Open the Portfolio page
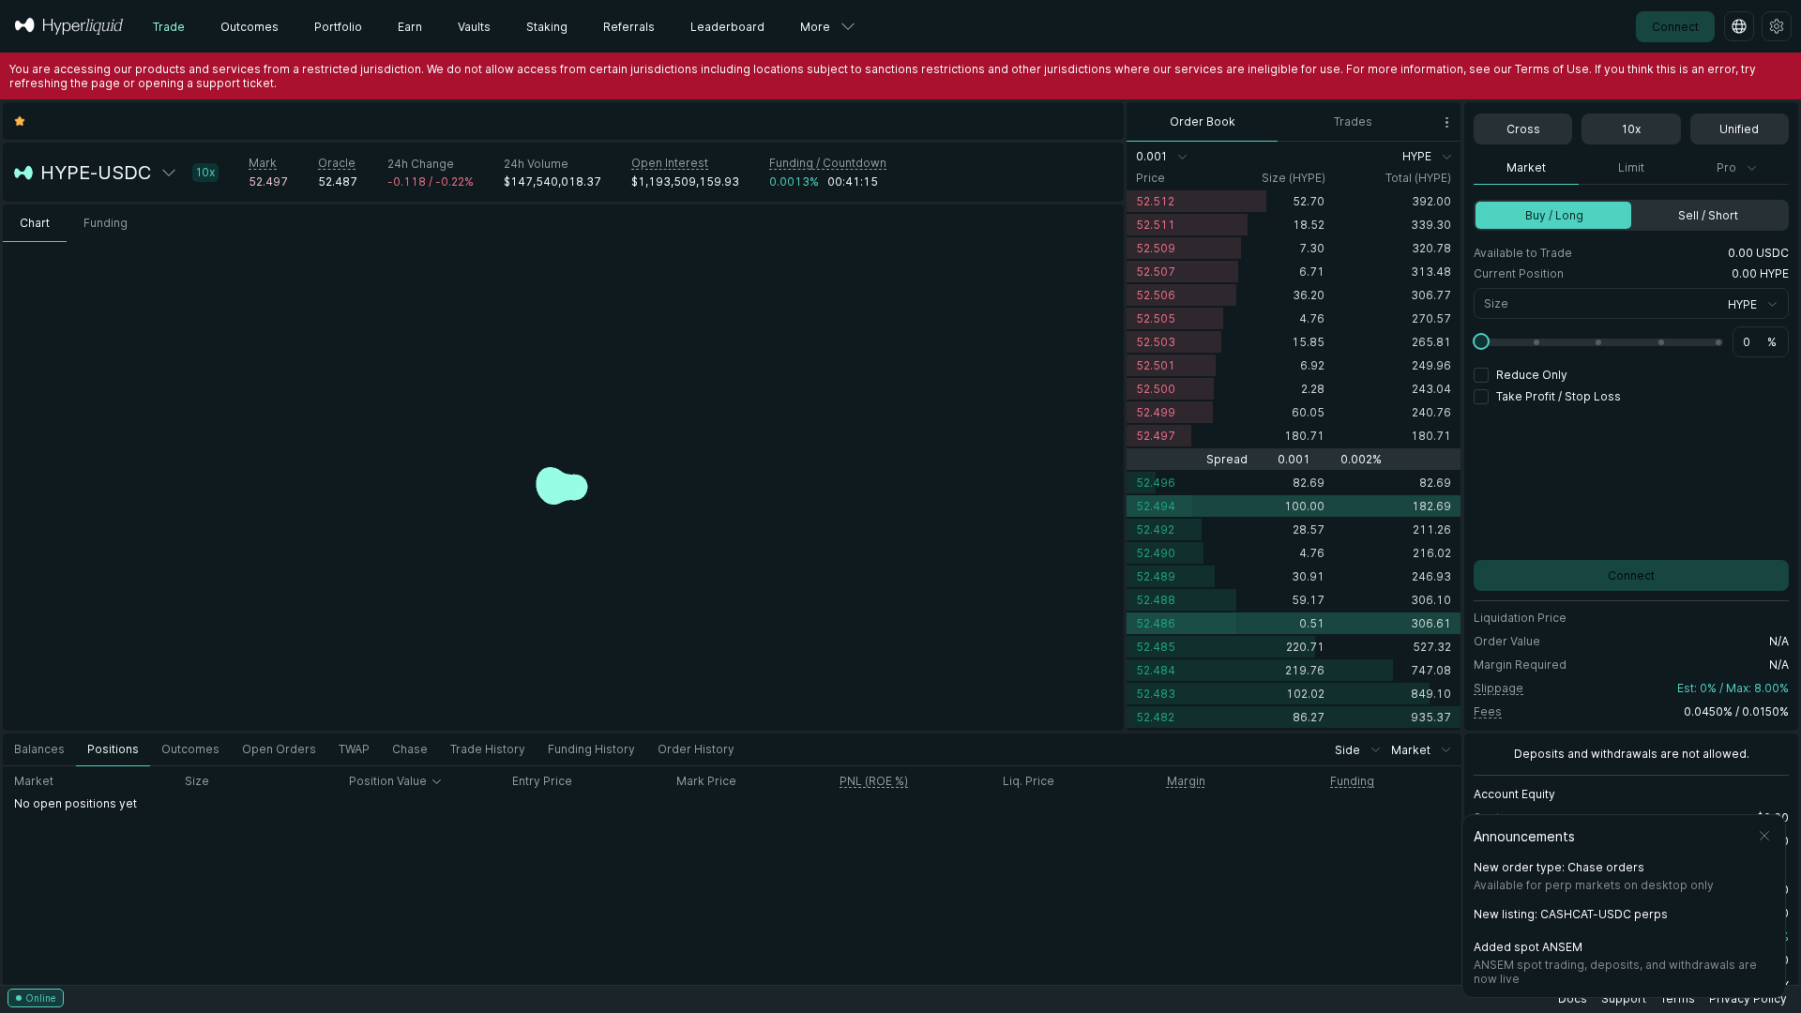The image size is (1801, 1013). pyautogui.click(x=338, y=27)
